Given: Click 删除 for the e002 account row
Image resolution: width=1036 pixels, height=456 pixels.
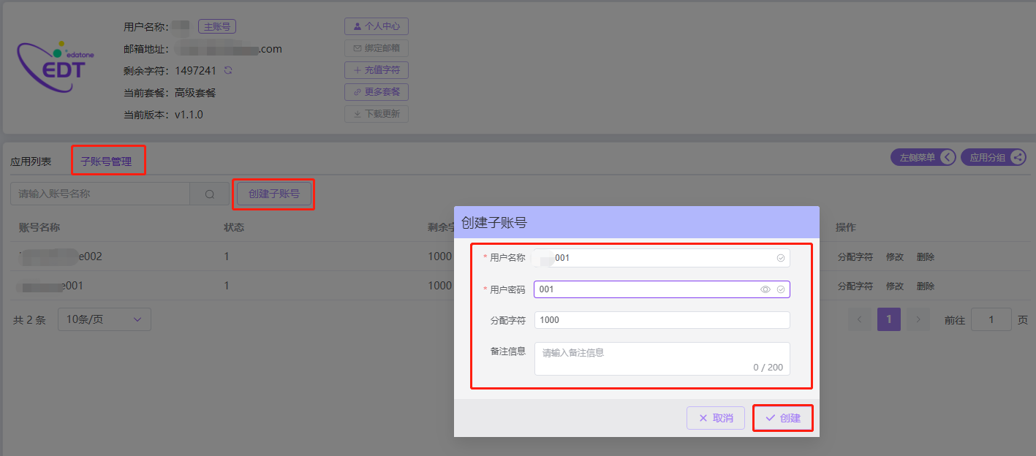Looking at the screenshot, I should pyautogui.click(x=925, y=257).
